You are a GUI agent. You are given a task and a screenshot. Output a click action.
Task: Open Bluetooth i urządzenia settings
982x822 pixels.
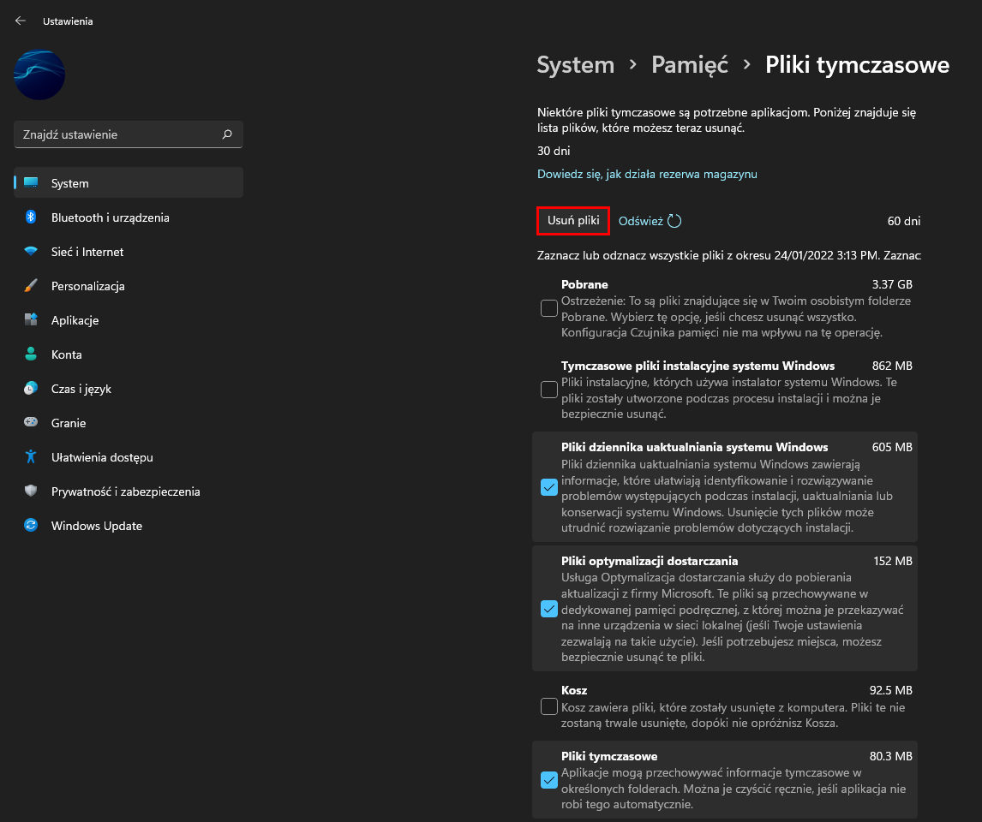pos(129,217)
